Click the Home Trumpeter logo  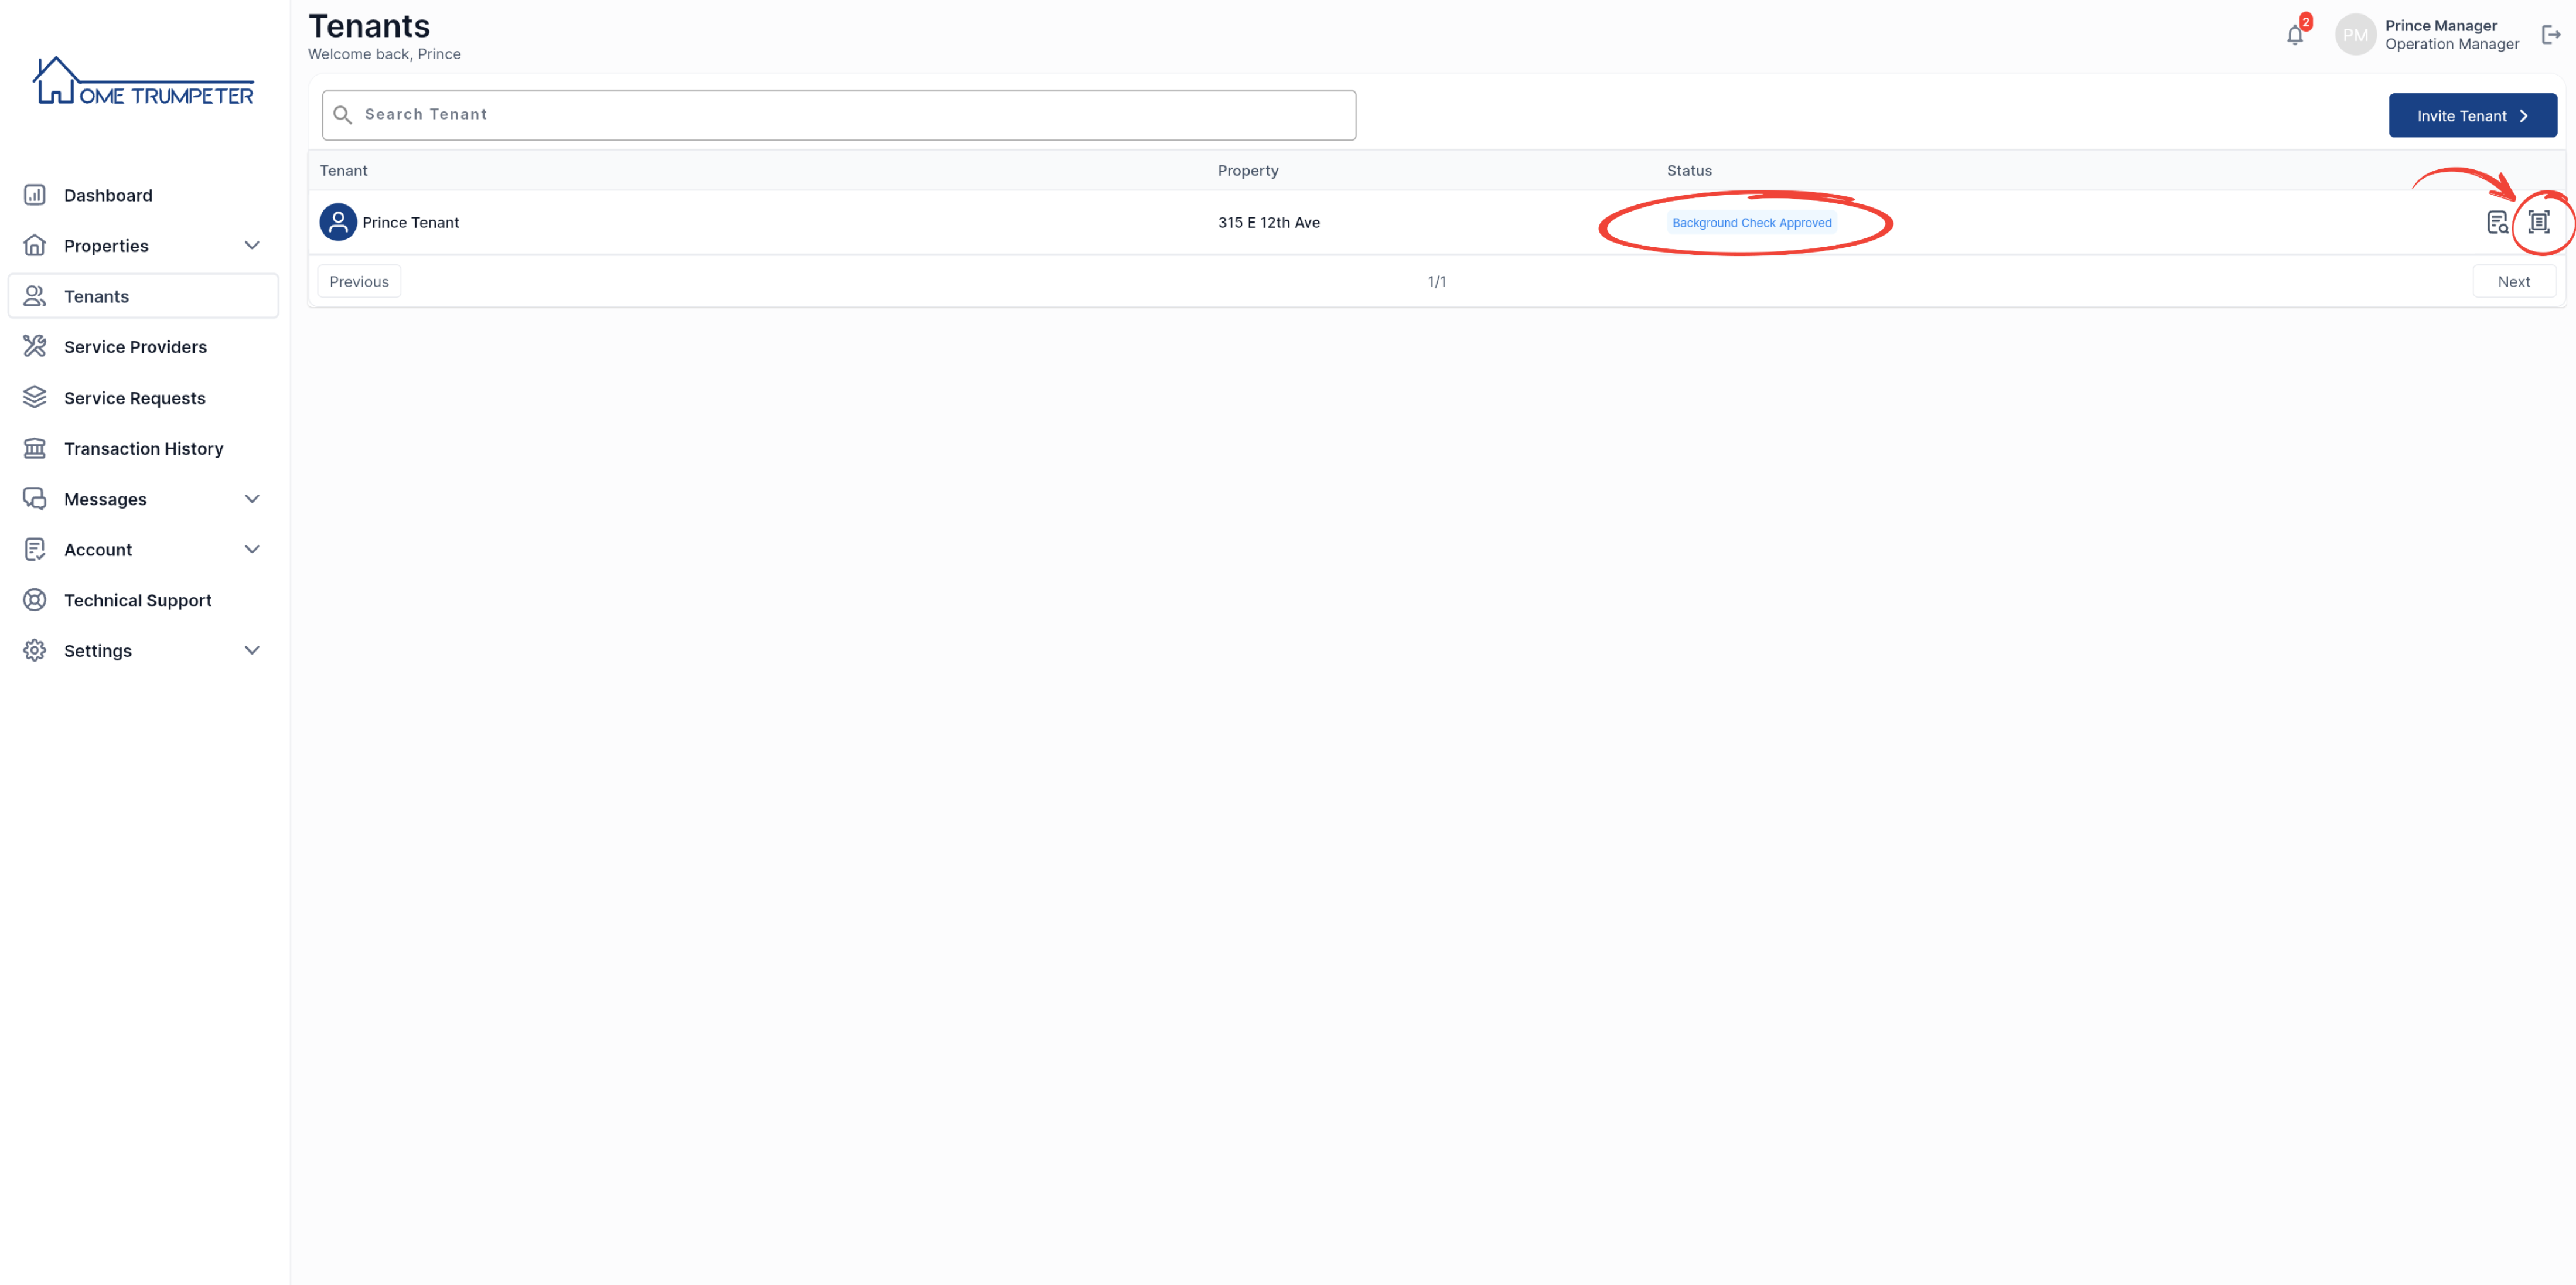click(x=143, y=81)
